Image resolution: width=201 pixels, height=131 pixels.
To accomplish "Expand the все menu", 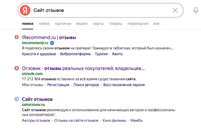I will (156, 24).
